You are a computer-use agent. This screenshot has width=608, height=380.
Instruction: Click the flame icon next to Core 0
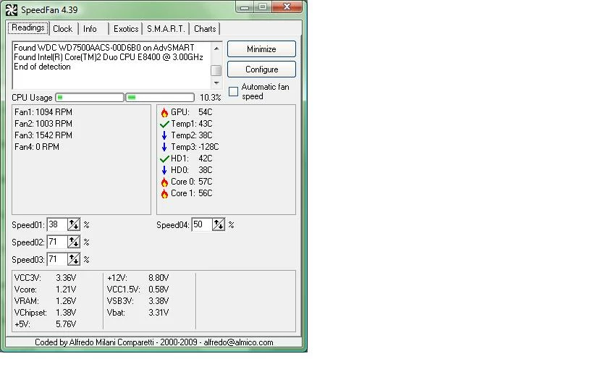164,182
